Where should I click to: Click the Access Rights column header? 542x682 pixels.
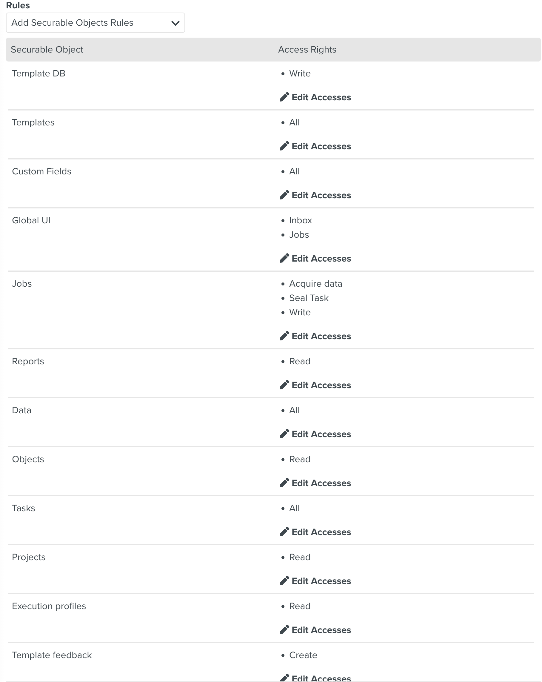coord(307,50)
